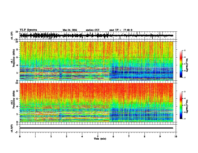Click the flat ch.3 voltage trace line
Viewport: 198px width, 153px height.
click(96, 128)
